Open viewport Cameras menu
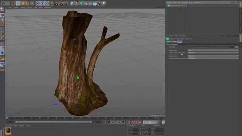Screen dimensions: 242x136 (16, 8)
